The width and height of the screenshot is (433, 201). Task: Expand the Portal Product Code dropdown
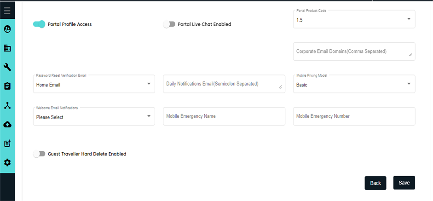point(354,20)
